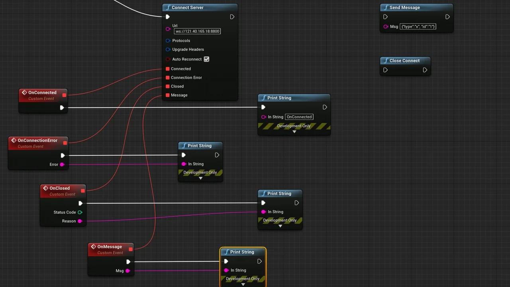Image resolution: width=510 pixels, height=287 pixels.
Task: Click the Message delegate pin on Connect Server
Action: point(167,95)
